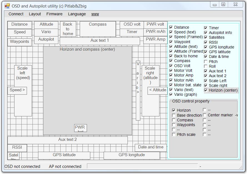Toggle the Motor bat. state checkbox

[x=171, y=85]
